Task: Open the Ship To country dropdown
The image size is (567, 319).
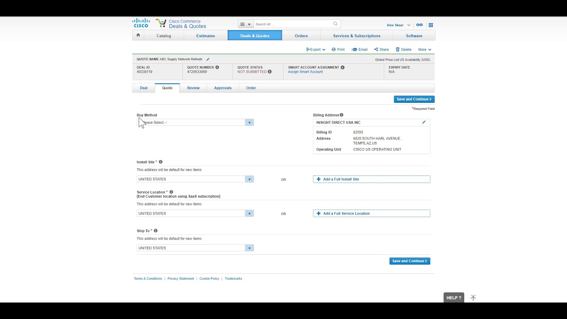Action: (195, 248)
